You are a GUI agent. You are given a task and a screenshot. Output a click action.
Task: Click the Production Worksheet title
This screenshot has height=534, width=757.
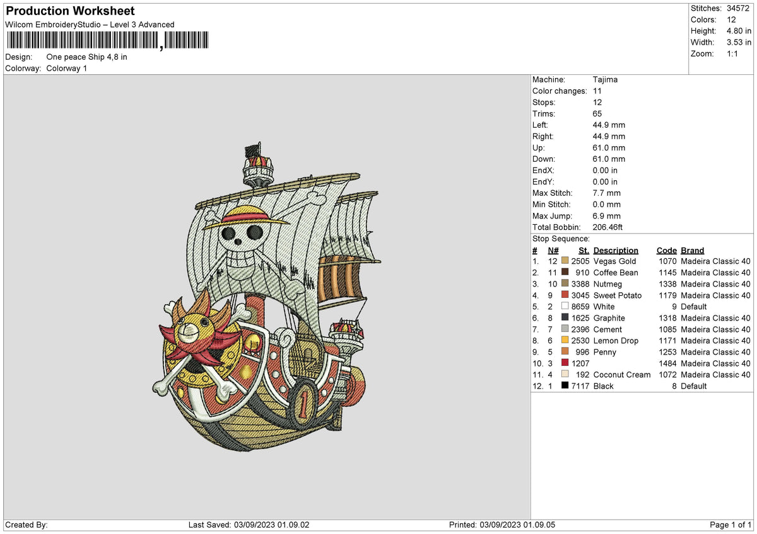coord(69,11)
